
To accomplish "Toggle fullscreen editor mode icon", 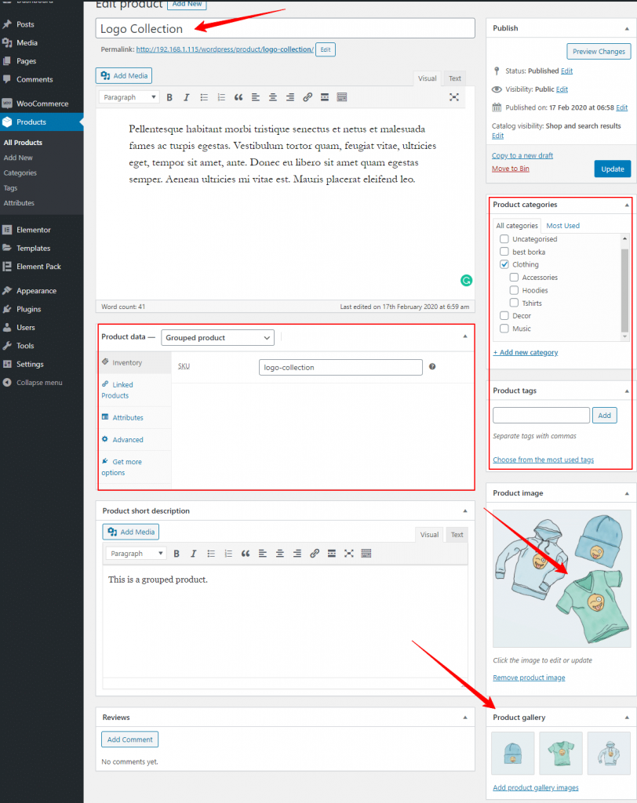I will [x=453, y=97].
